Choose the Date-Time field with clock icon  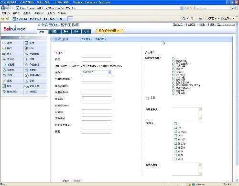click(x=26, y=75)
